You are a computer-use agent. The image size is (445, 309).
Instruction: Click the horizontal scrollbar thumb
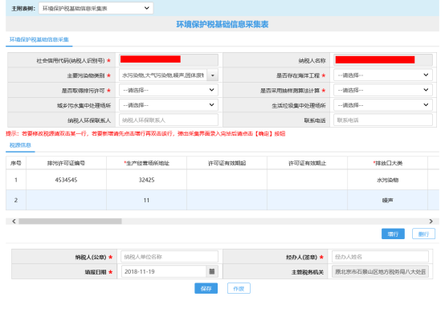(x=70, y=222)
